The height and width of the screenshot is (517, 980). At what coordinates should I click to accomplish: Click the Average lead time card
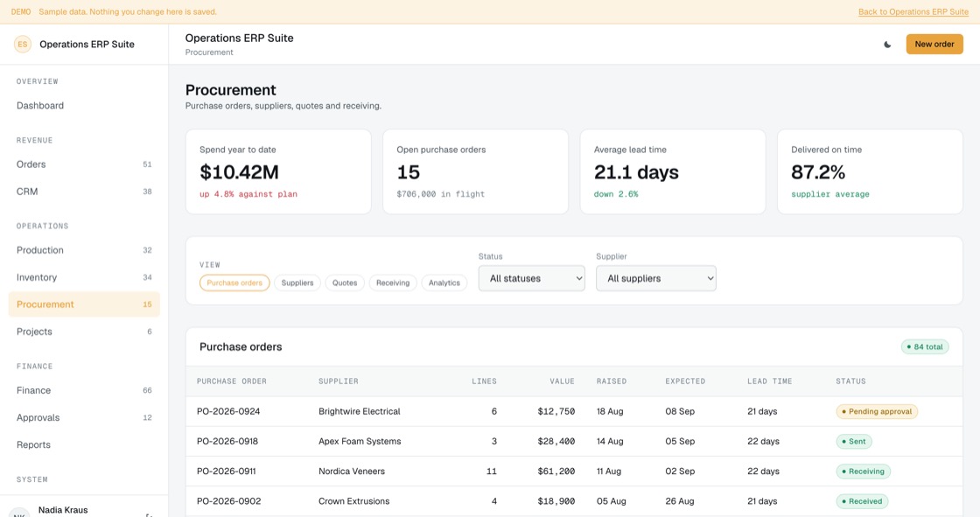(673, 172)
